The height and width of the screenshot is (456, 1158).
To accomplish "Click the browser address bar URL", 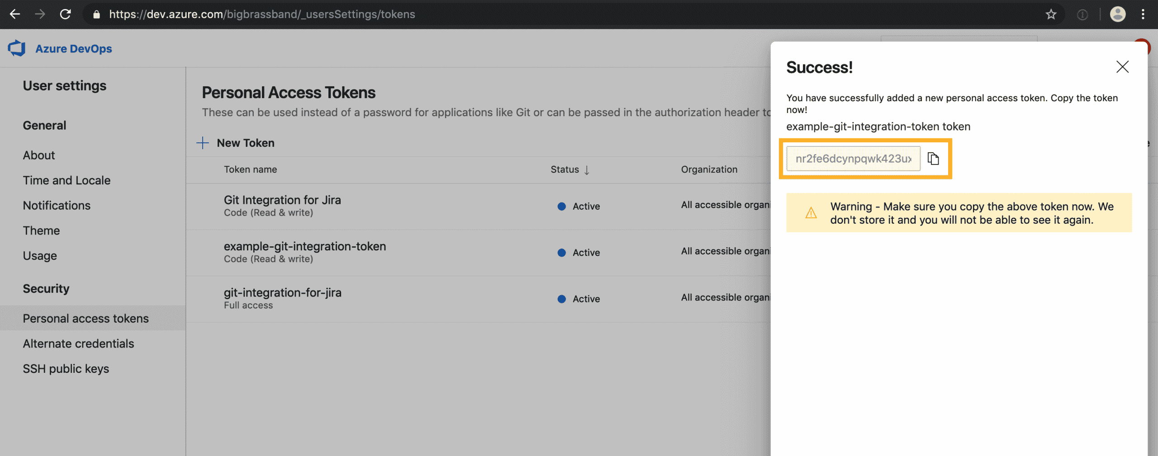I will click(x=262, y=14).
